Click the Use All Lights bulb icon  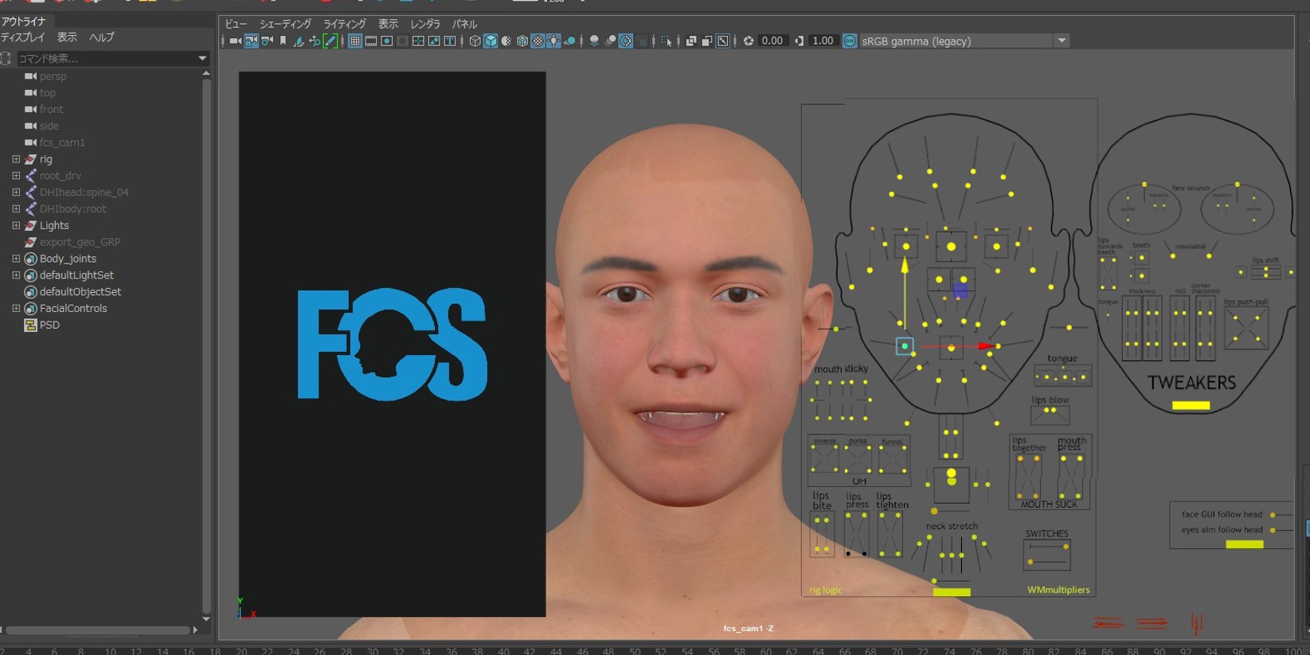coord(554,41)
